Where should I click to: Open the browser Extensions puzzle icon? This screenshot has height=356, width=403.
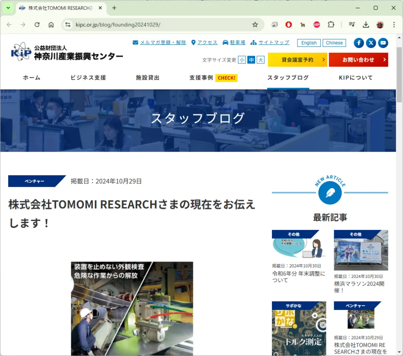click(331, 25)
